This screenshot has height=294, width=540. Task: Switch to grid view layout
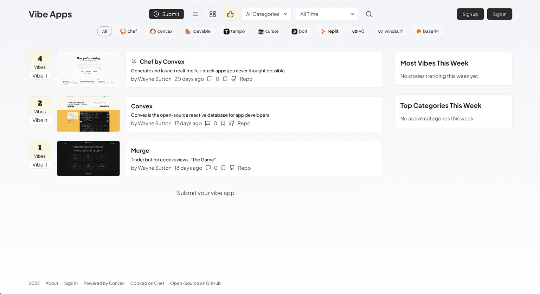[212, 14]
